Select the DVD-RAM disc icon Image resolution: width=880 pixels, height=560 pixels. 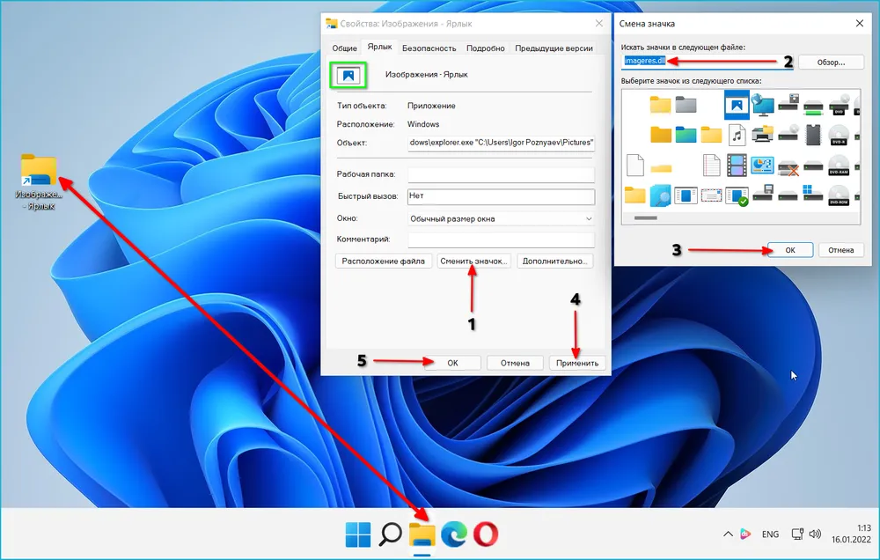coord(838,164)
